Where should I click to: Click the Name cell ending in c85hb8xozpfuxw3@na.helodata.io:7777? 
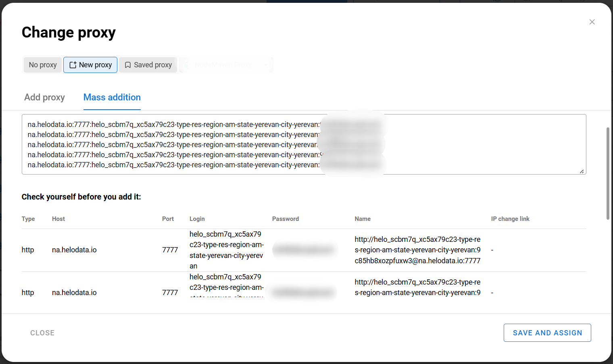point(418,250)
